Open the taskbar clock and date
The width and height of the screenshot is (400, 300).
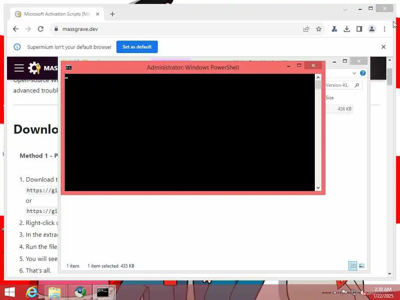tap(383, 293)
